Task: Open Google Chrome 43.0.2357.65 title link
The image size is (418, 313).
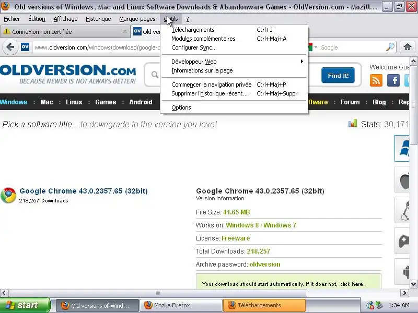Action: tap(84, 191)
